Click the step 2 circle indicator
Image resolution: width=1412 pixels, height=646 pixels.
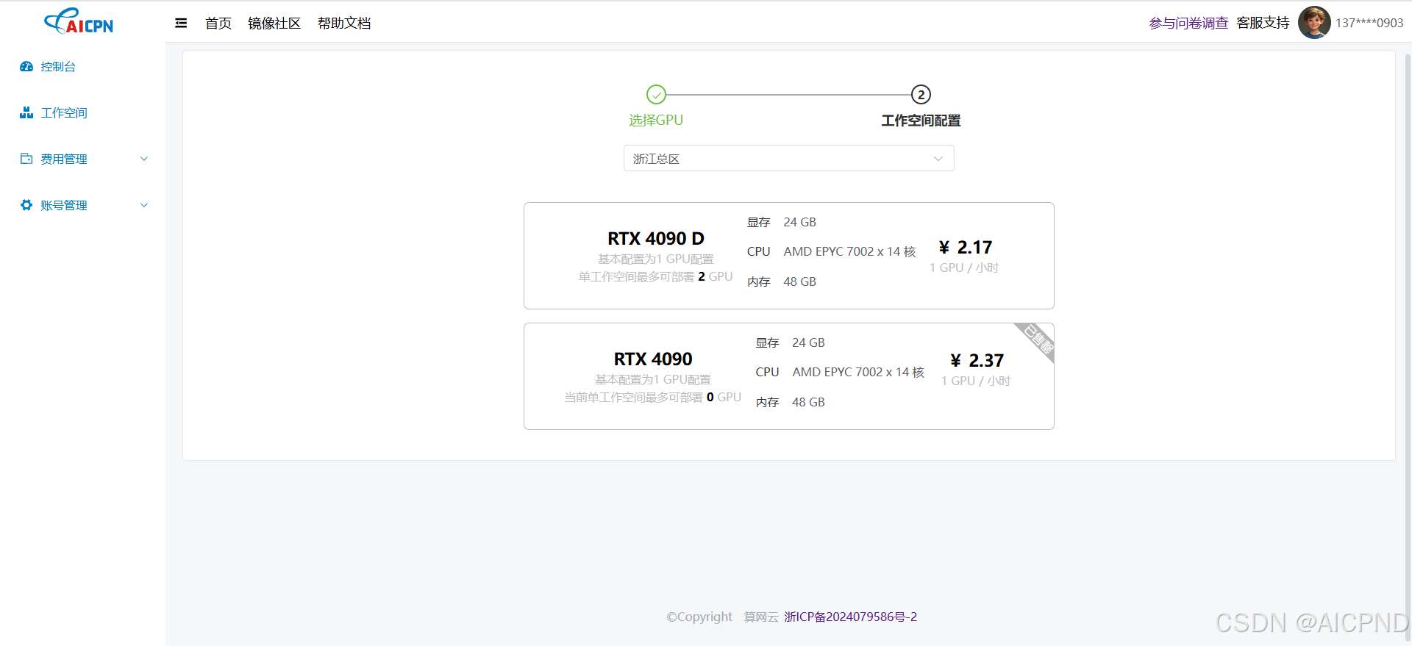click(921, 94)
